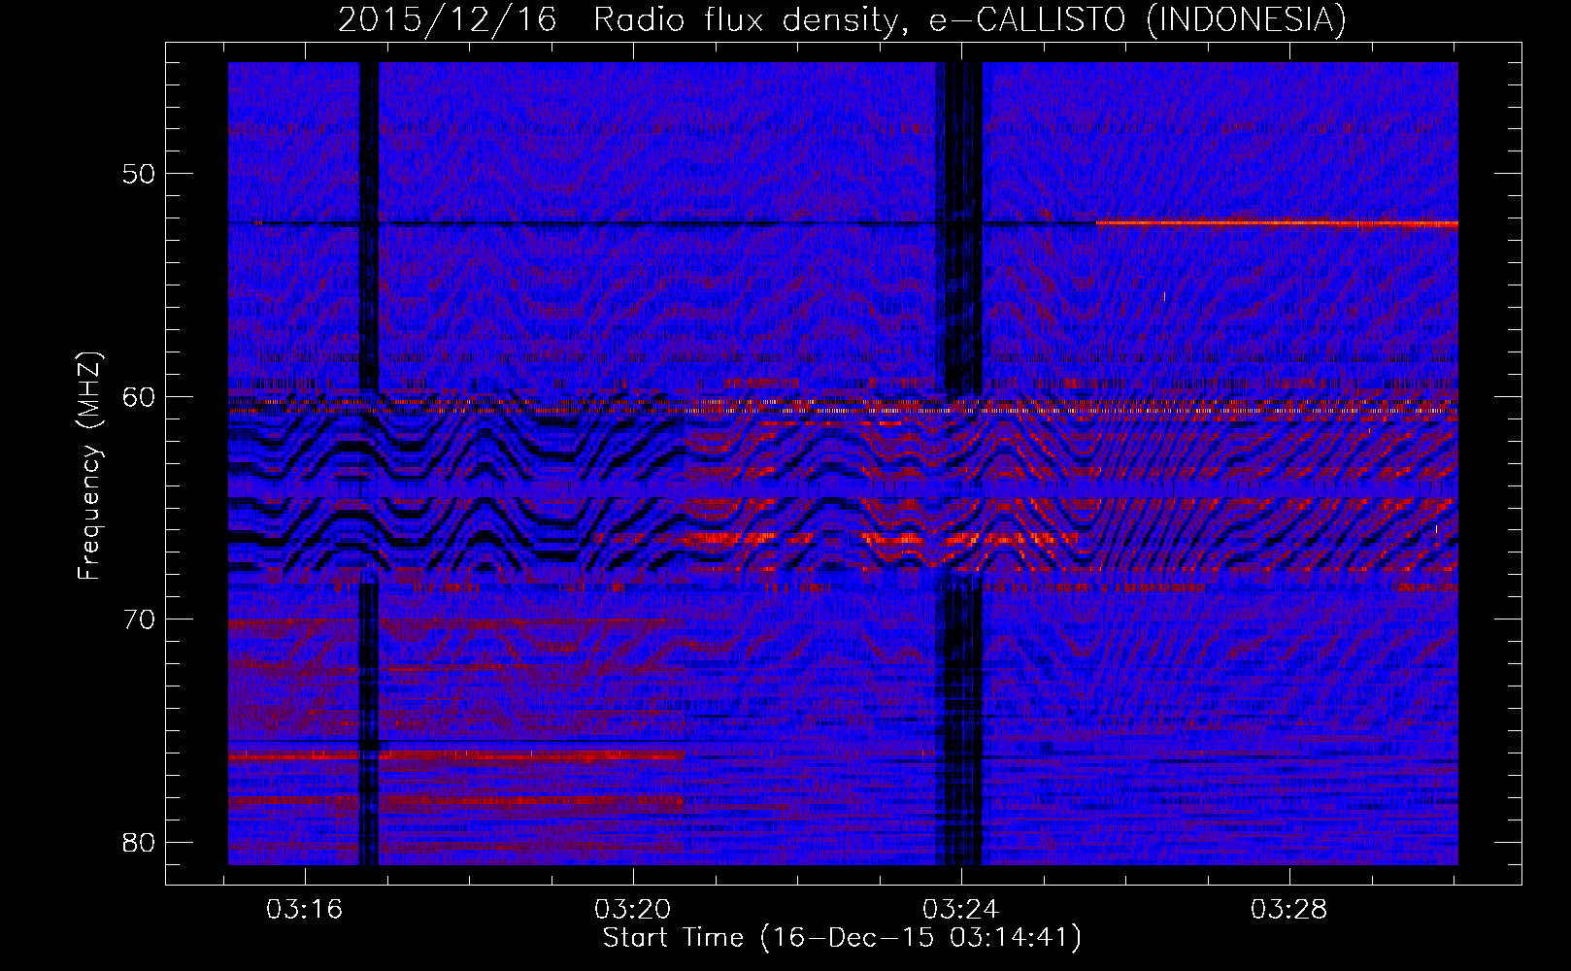Screen dimensions: 1571x971
Task: Click the '70' frequency tick label
Action: pyautogui.click(x=140, y=619)
